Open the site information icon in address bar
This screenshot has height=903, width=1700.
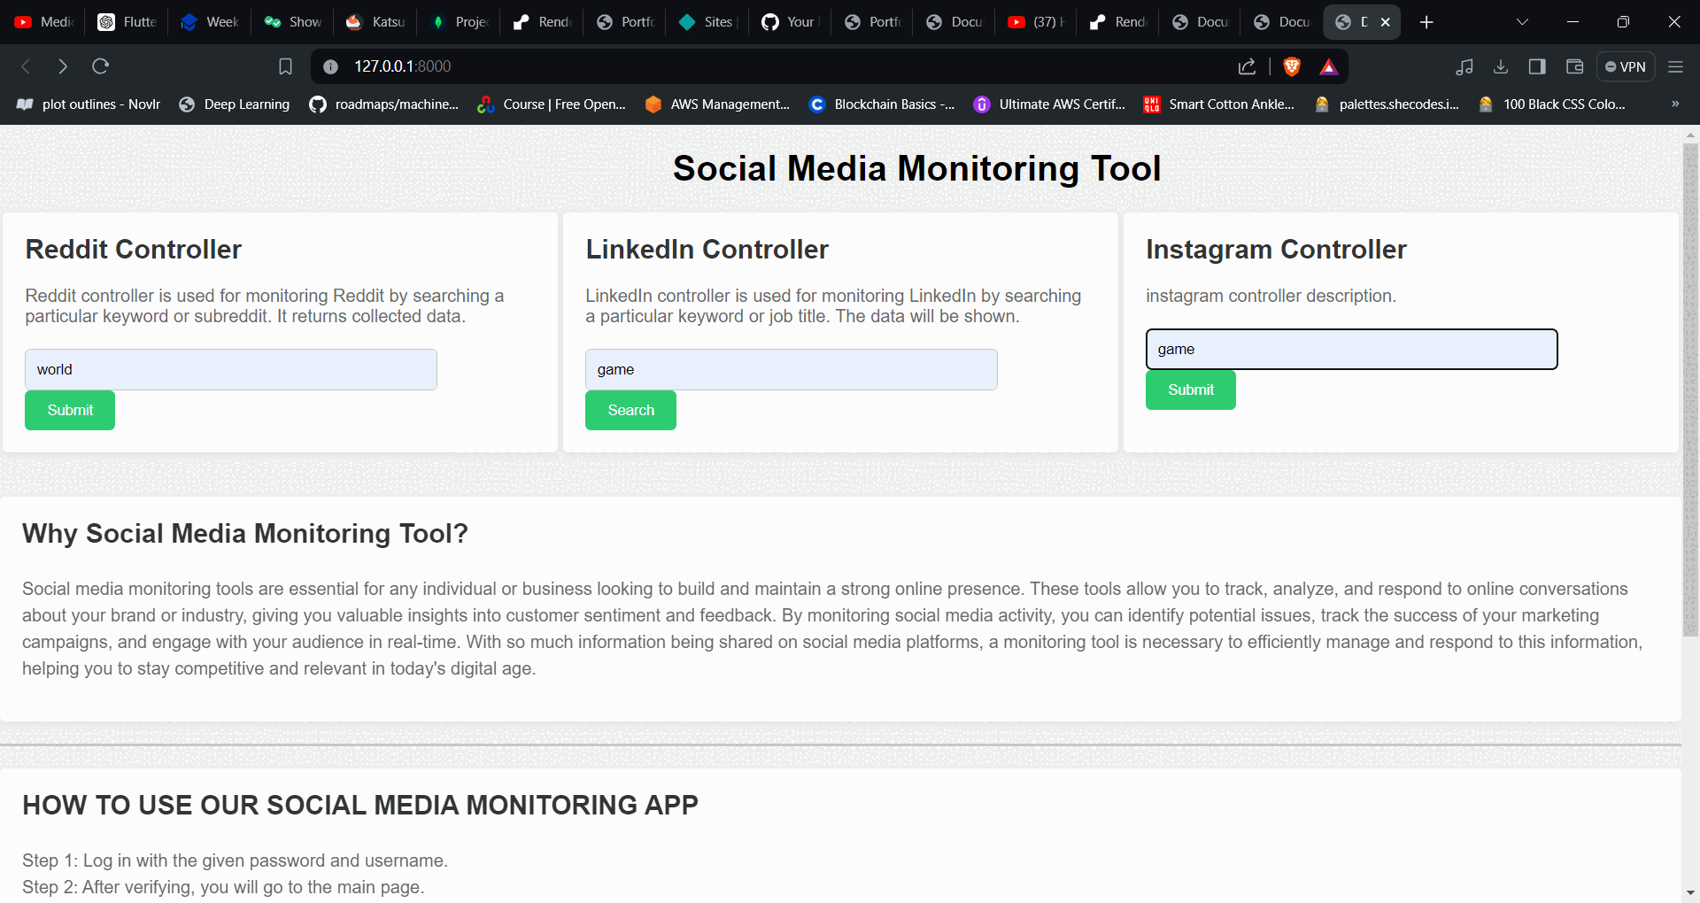point(330,66)
